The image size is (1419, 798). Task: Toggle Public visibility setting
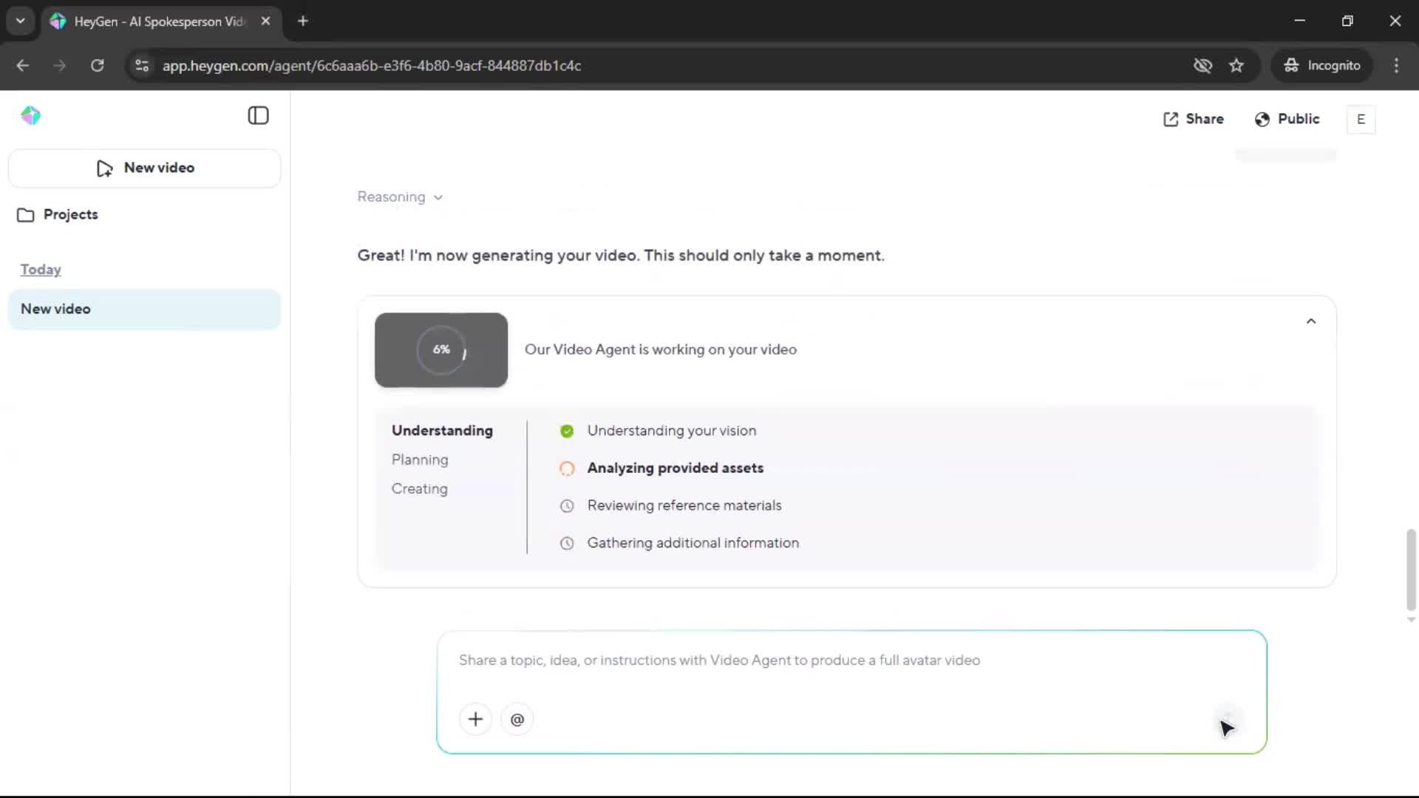click(1287, 119)
